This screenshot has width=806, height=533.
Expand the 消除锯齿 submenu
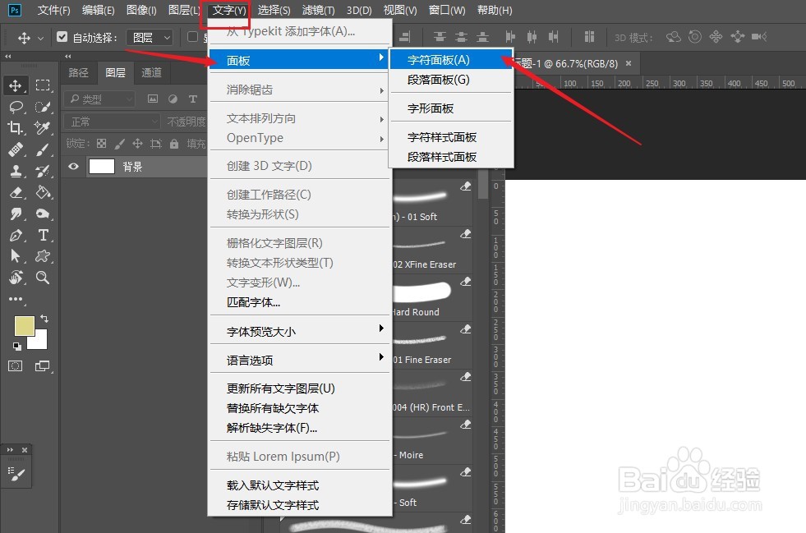point(300,90)
